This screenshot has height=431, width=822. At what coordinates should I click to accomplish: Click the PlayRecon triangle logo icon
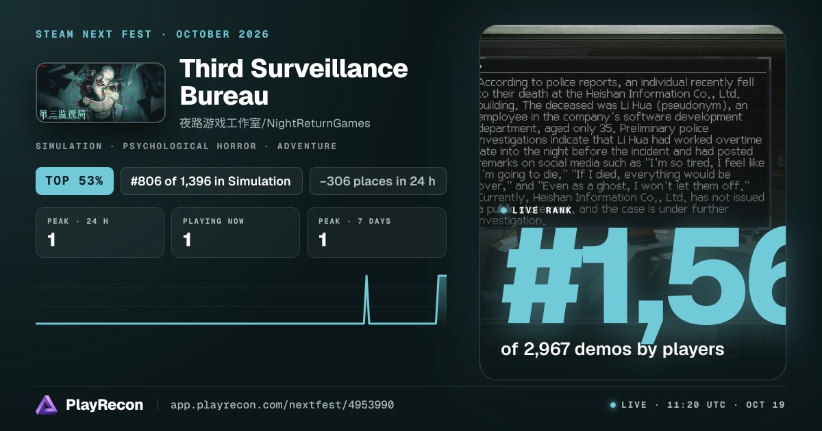pyautogui.click(x=47, y=405)
